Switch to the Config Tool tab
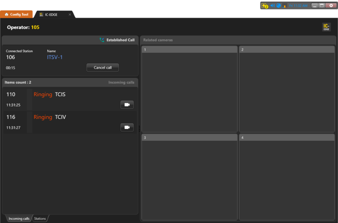338x223 pixels. (16, 14)
